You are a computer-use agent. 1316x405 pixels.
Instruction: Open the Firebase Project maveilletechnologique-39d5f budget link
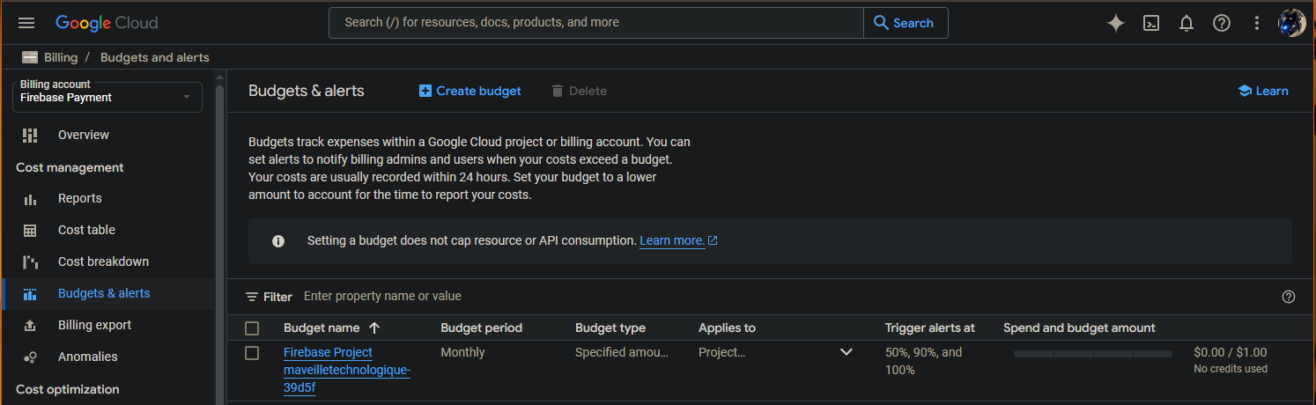coord(347,370)
